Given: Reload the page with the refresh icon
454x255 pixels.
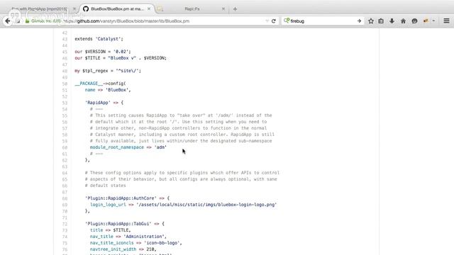Looking at the screenshot, I should coord(273,21).
